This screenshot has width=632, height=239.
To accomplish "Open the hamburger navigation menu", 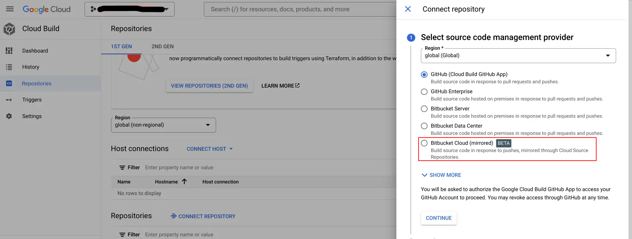I will [x=10, y=9].
